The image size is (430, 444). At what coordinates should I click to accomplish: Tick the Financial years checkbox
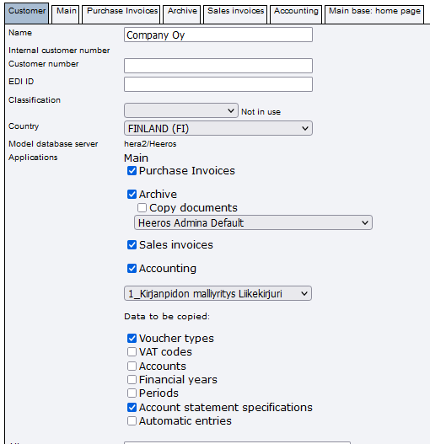pyautogui.click(x=132, y=379)
